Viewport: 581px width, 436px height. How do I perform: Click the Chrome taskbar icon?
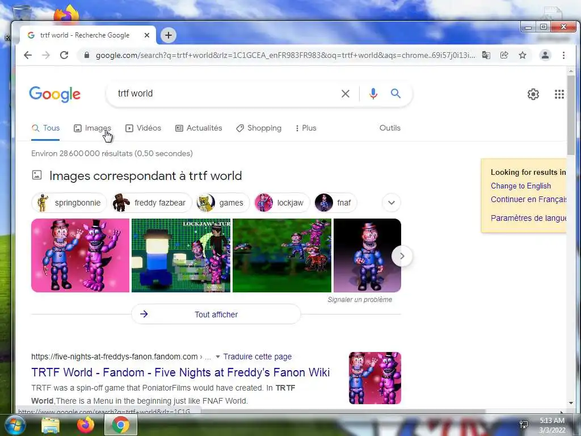pyautogui.click(x=121, y=425)
